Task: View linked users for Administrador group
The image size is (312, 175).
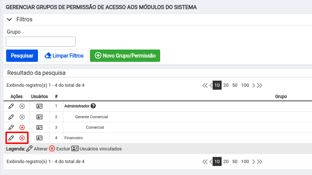Action: tap(39, 106)
